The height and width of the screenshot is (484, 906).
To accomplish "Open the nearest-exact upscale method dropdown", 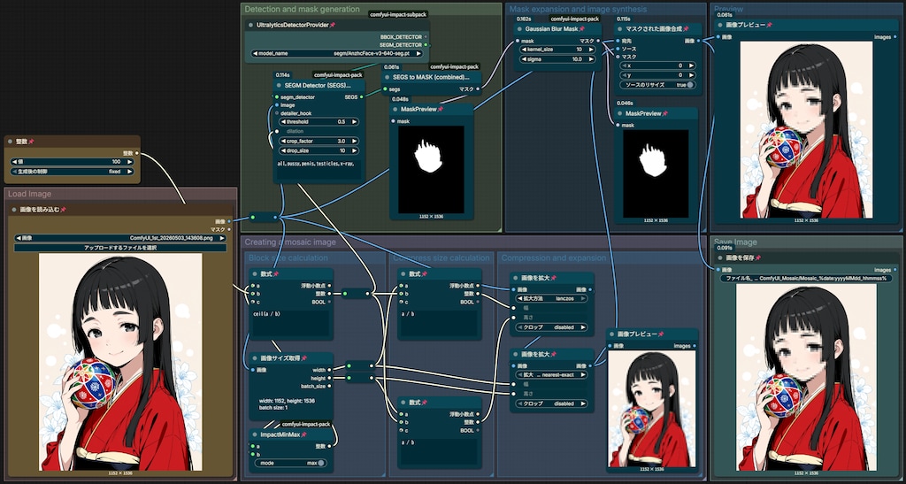I will coord(551,374).
